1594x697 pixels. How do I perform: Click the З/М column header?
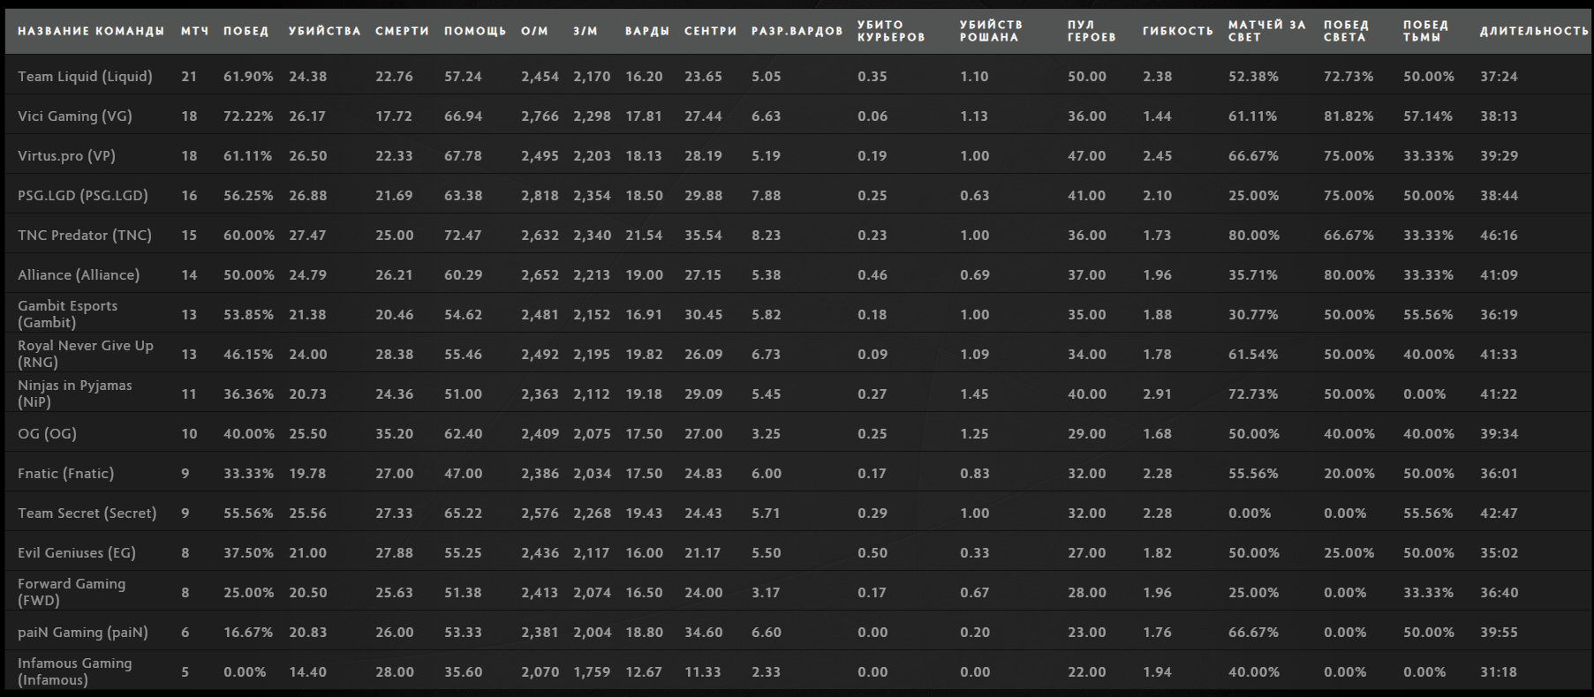585,31
